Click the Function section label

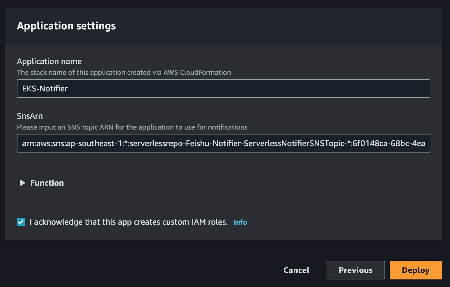tap(47, 183)
